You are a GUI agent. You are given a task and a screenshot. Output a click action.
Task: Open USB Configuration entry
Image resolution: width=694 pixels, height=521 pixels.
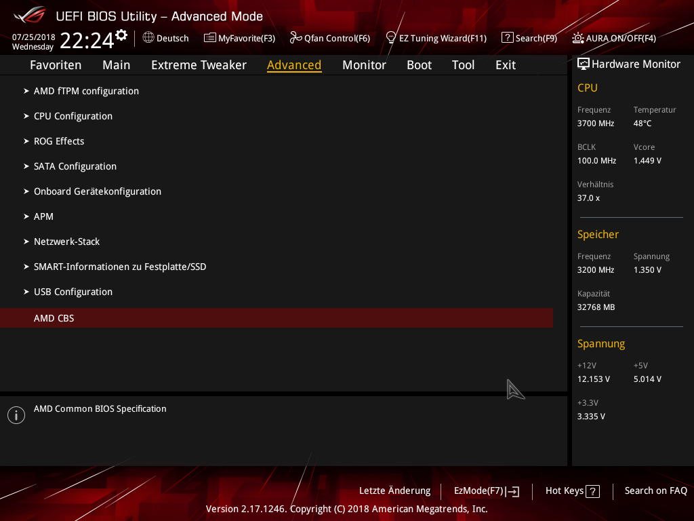(x=73, y=292)
